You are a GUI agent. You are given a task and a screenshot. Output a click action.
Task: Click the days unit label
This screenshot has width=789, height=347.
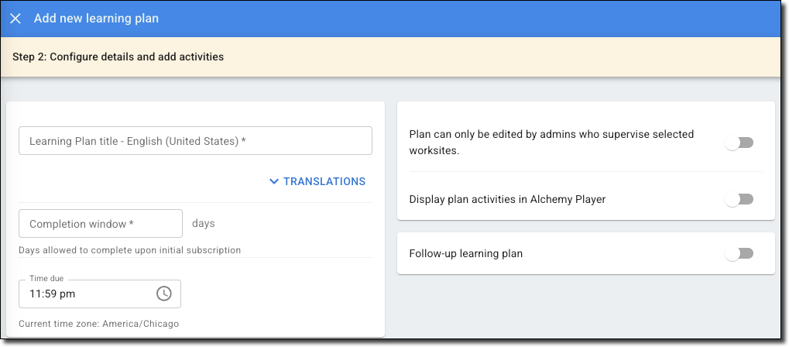[203, 224]
